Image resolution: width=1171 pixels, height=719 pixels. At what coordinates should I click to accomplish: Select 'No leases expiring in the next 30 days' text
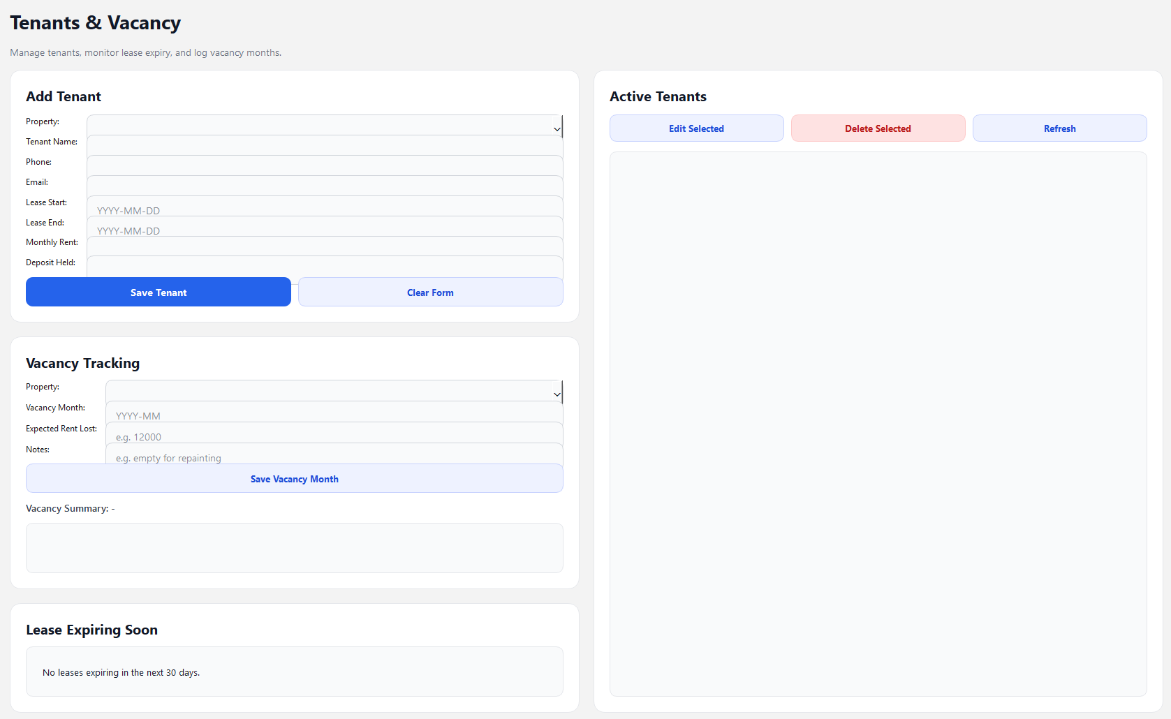point(121,673)
